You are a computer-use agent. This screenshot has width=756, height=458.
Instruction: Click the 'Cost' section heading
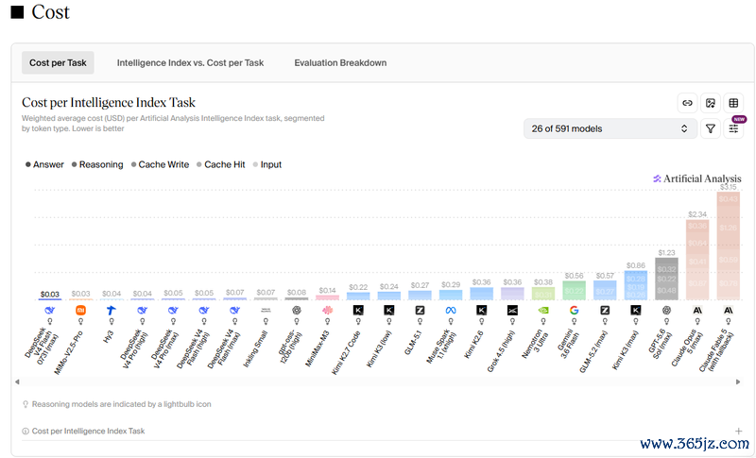[50, 12]
